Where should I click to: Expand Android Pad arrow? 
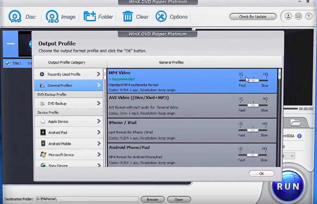pos(99,132)
